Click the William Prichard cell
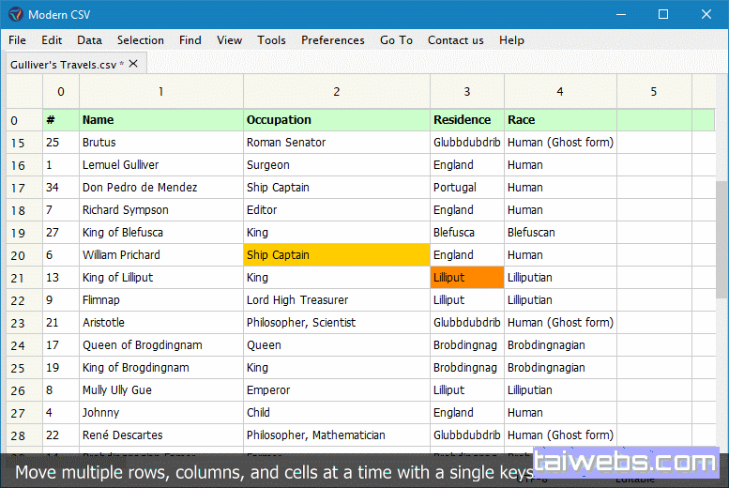 [160, 255]
